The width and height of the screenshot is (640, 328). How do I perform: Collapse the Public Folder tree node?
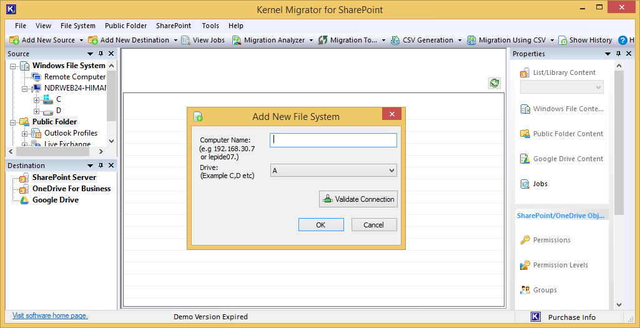[13, 122]
